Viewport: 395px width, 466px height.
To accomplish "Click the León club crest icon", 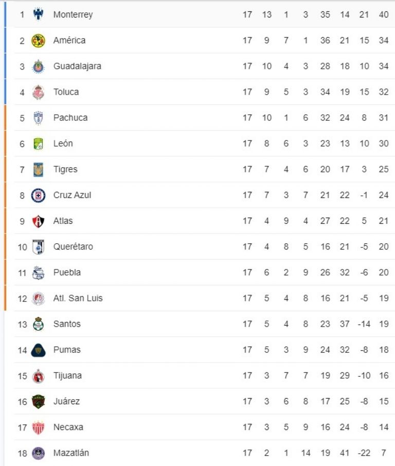I will click(38, 144).
